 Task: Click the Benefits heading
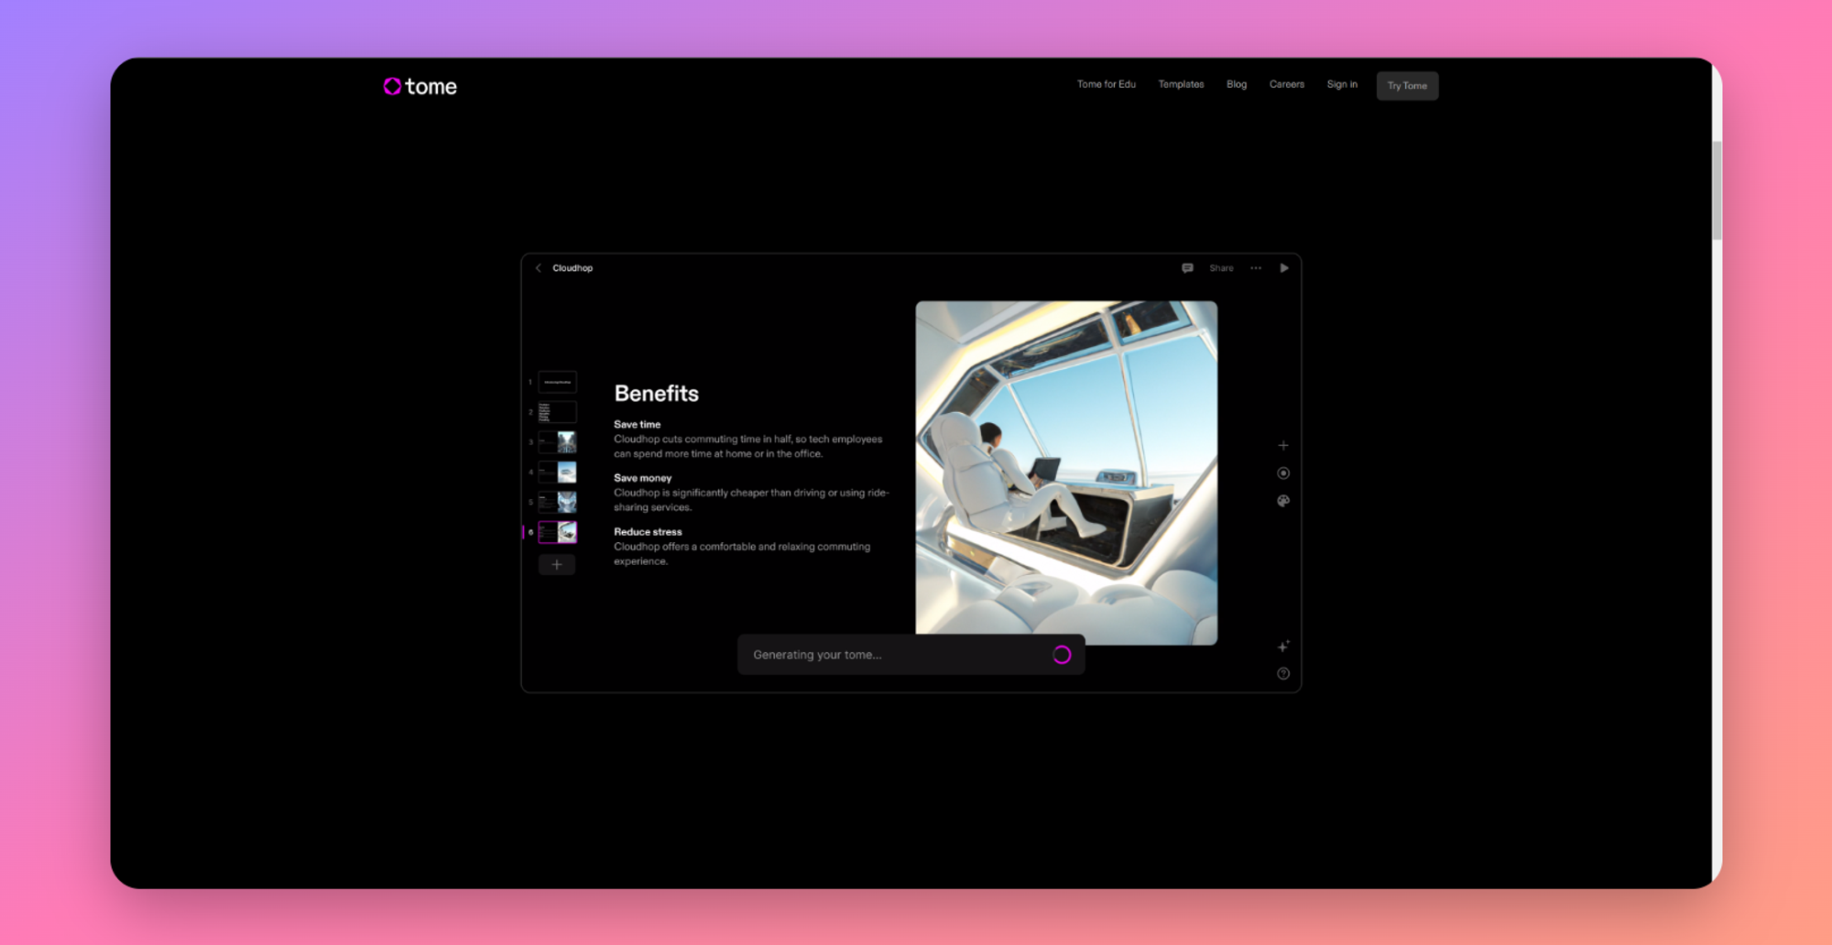[x=656, y=394]
